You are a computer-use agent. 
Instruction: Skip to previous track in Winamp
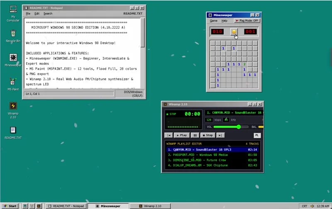point(168,135)
